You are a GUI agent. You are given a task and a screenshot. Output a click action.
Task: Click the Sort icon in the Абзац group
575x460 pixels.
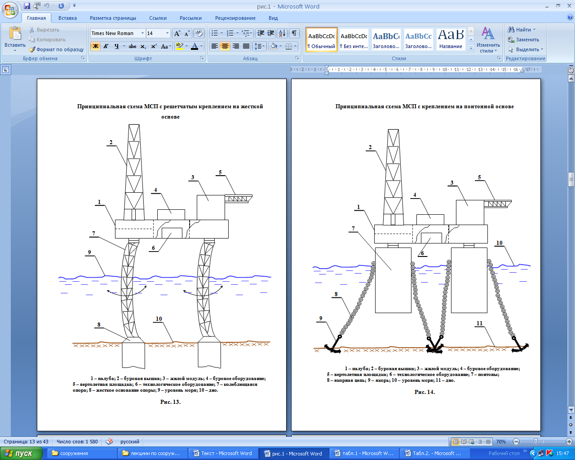coord(282,33)
